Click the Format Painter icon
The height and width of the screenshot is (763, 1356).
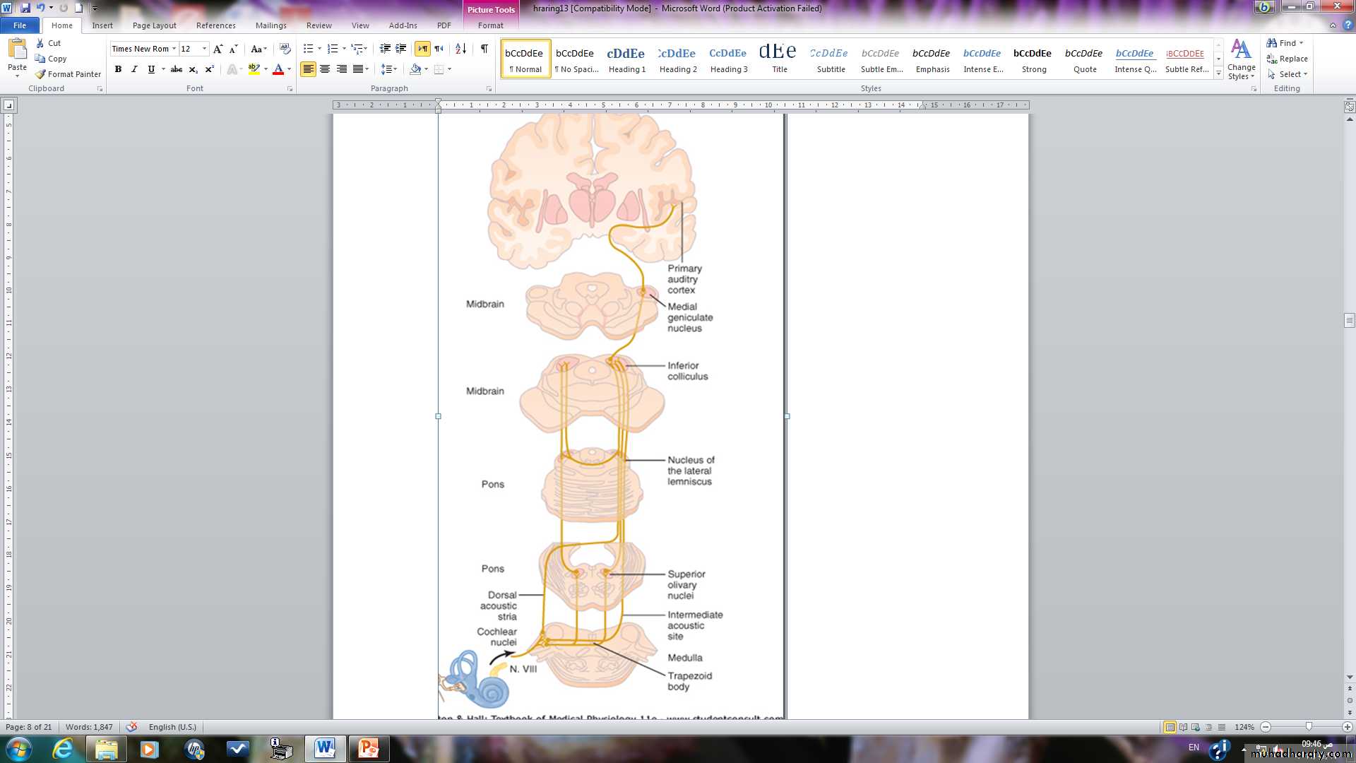(68, 74)
